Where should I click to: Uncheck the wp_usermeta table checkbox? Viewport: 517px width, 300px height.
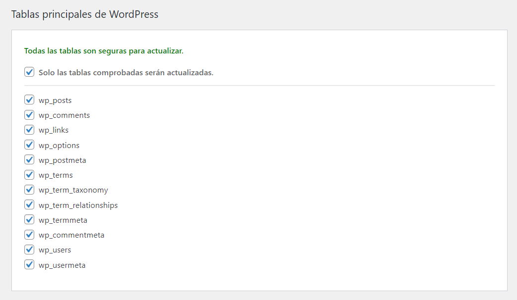[29, 264]
